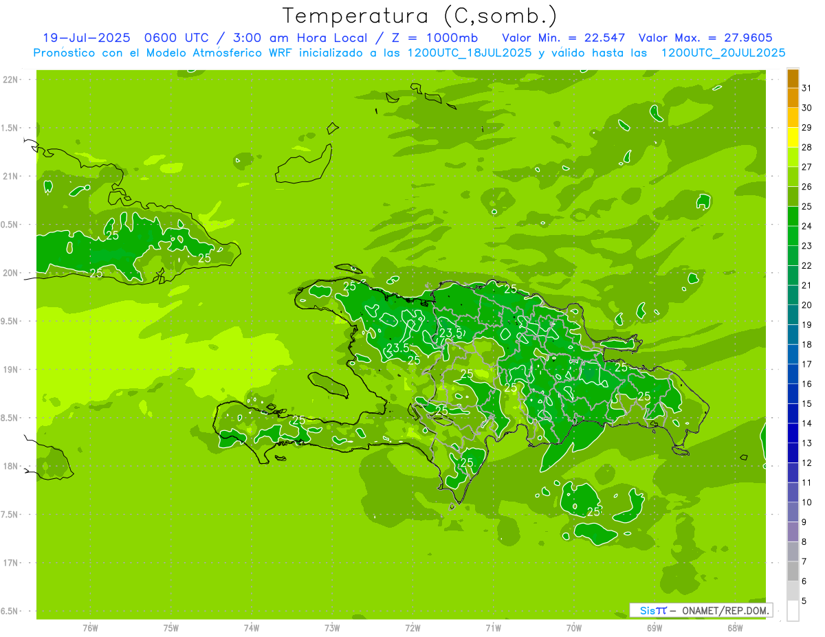The image size is (825, 637).
Task: Click the dark blue colorbar band between 13 and 14
Action: coord(793,433)
